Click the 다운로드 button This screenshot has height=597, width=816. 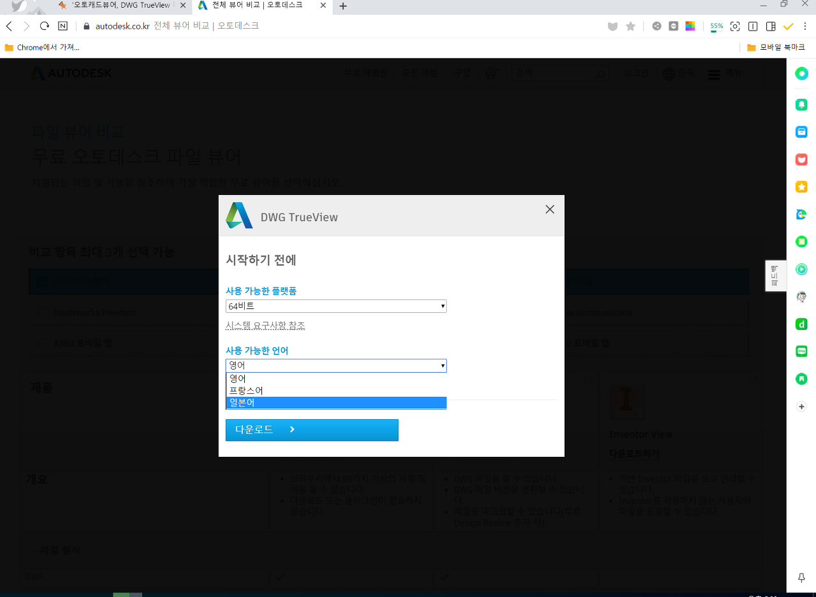tap(312, 430)
